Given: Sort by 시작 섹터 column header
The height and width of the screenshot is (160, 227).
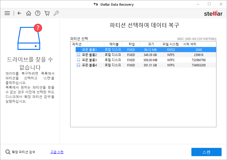Looking at the screenshot, I should [199, 44].
